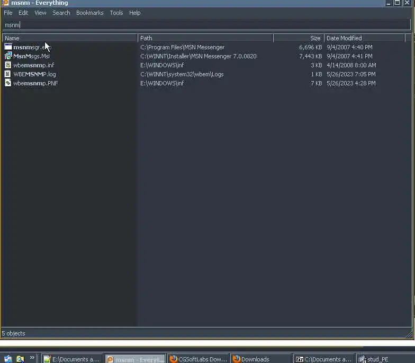415x363 pixels.
Task: Click the 5/26/2023 4:28 PM date
Action: [x=351, y=83]
